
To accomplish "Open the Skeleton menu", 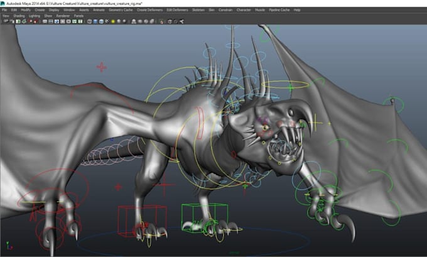I will coord(198,10).
